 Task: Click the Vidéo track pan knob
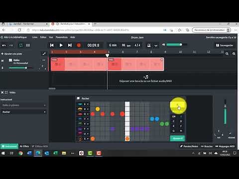(42, 67)
